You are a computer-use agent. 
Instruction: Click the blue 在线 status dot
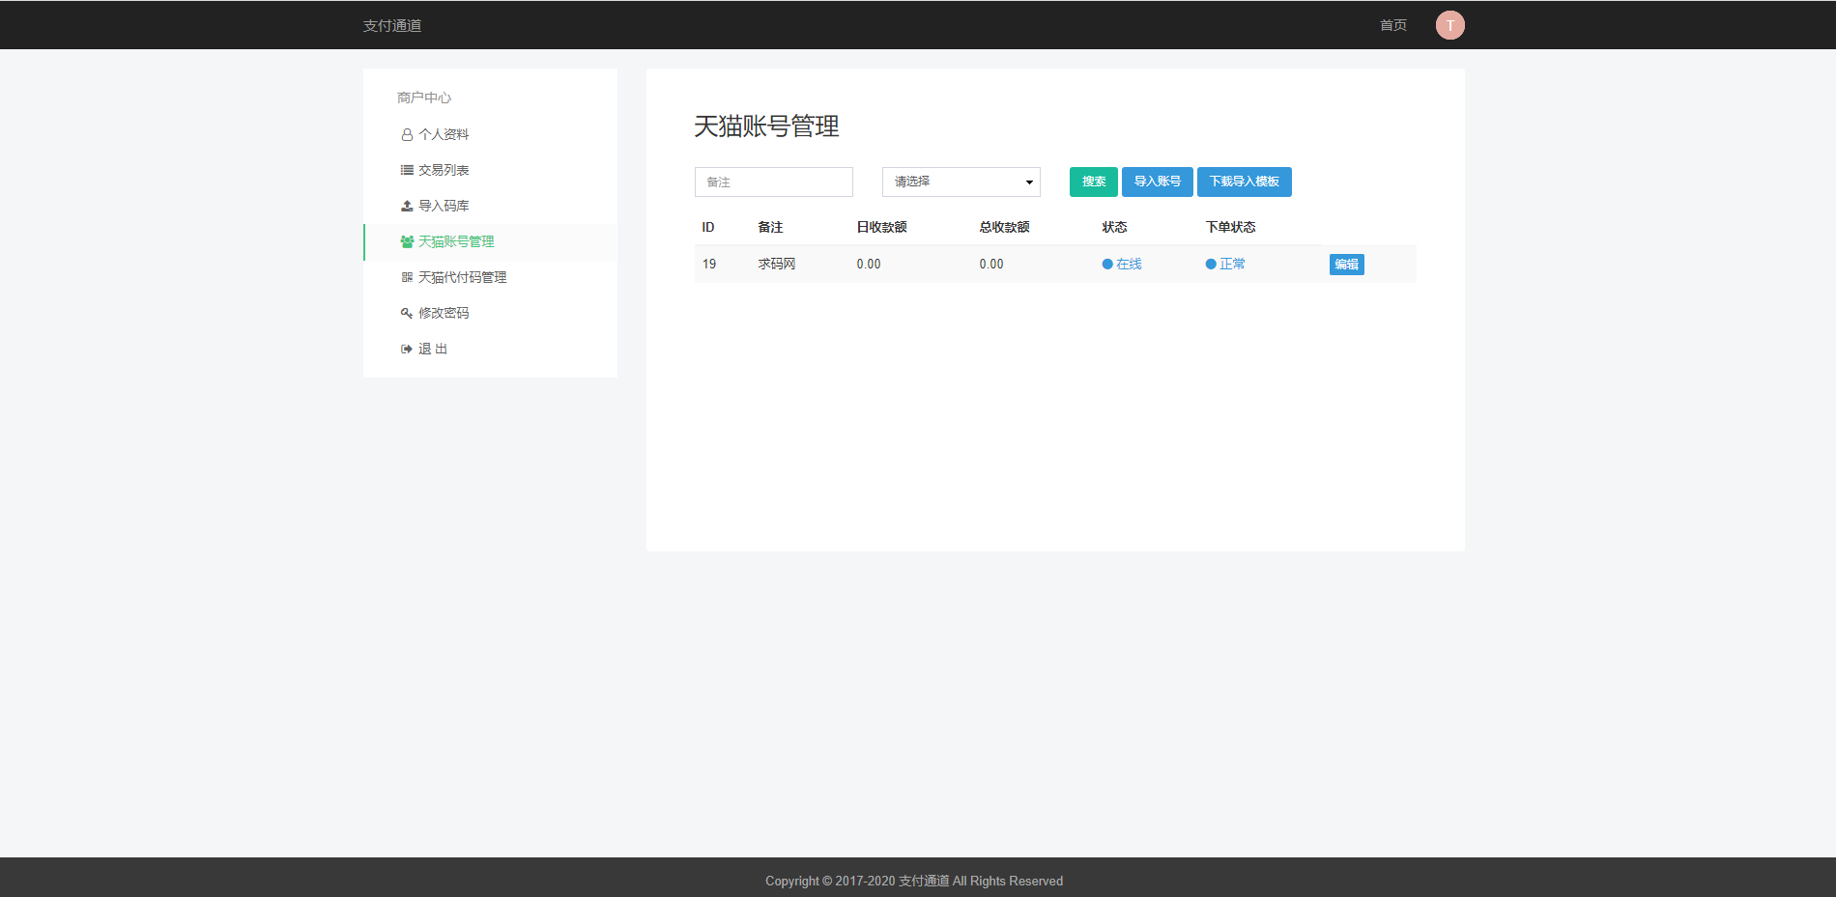point(1107,265)
